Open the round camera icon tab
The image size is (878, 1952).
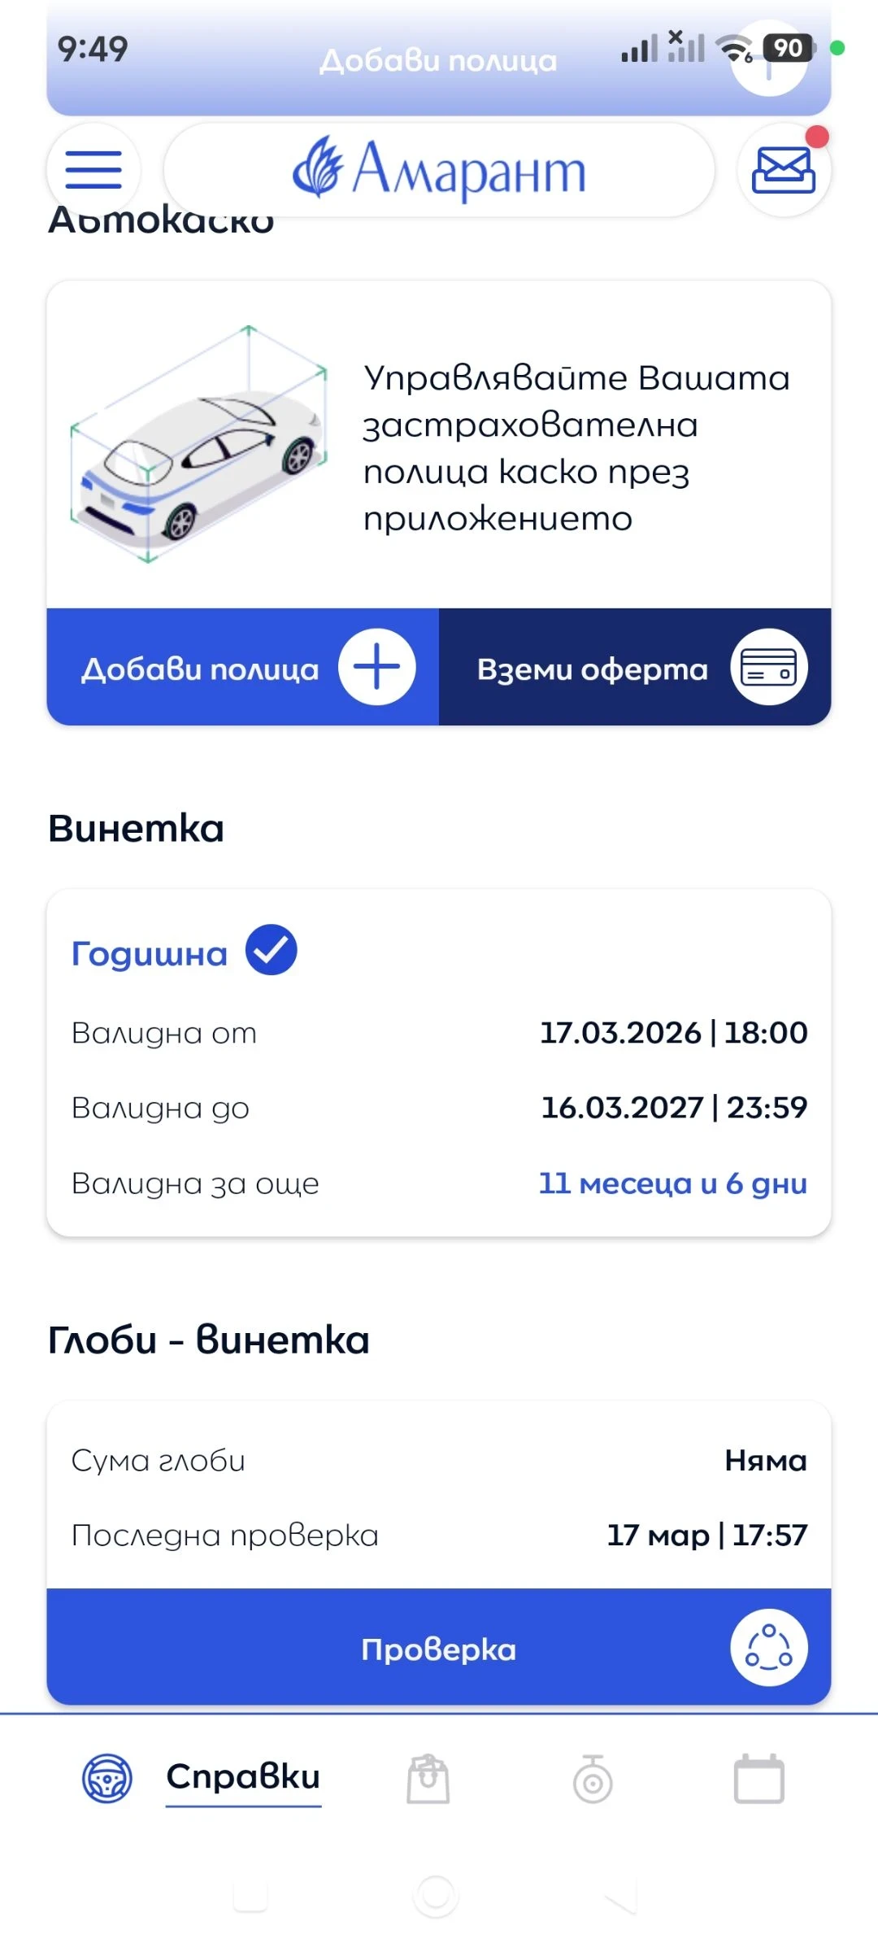[x=593, y=1779]
